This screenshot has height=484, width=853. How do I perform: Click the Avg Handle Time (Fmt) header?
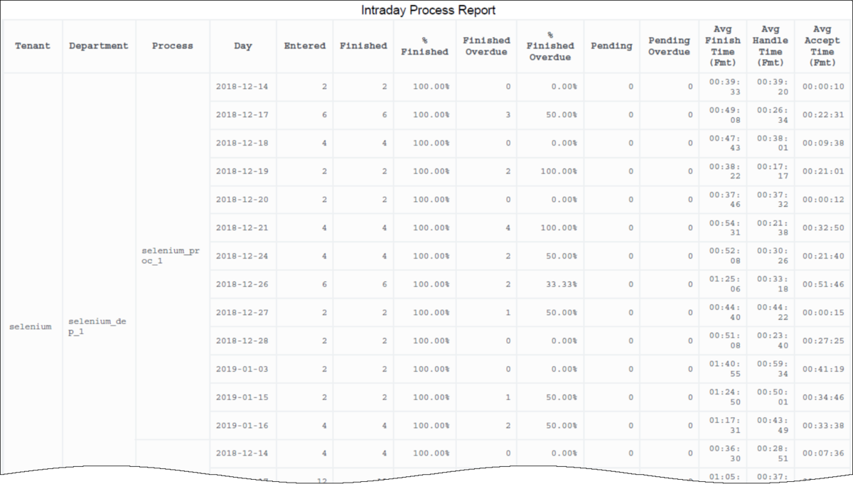coord(770,45)
